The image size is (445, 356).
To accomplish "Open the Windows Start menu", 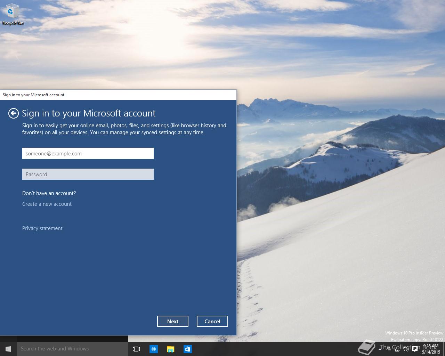I will 8,349.
